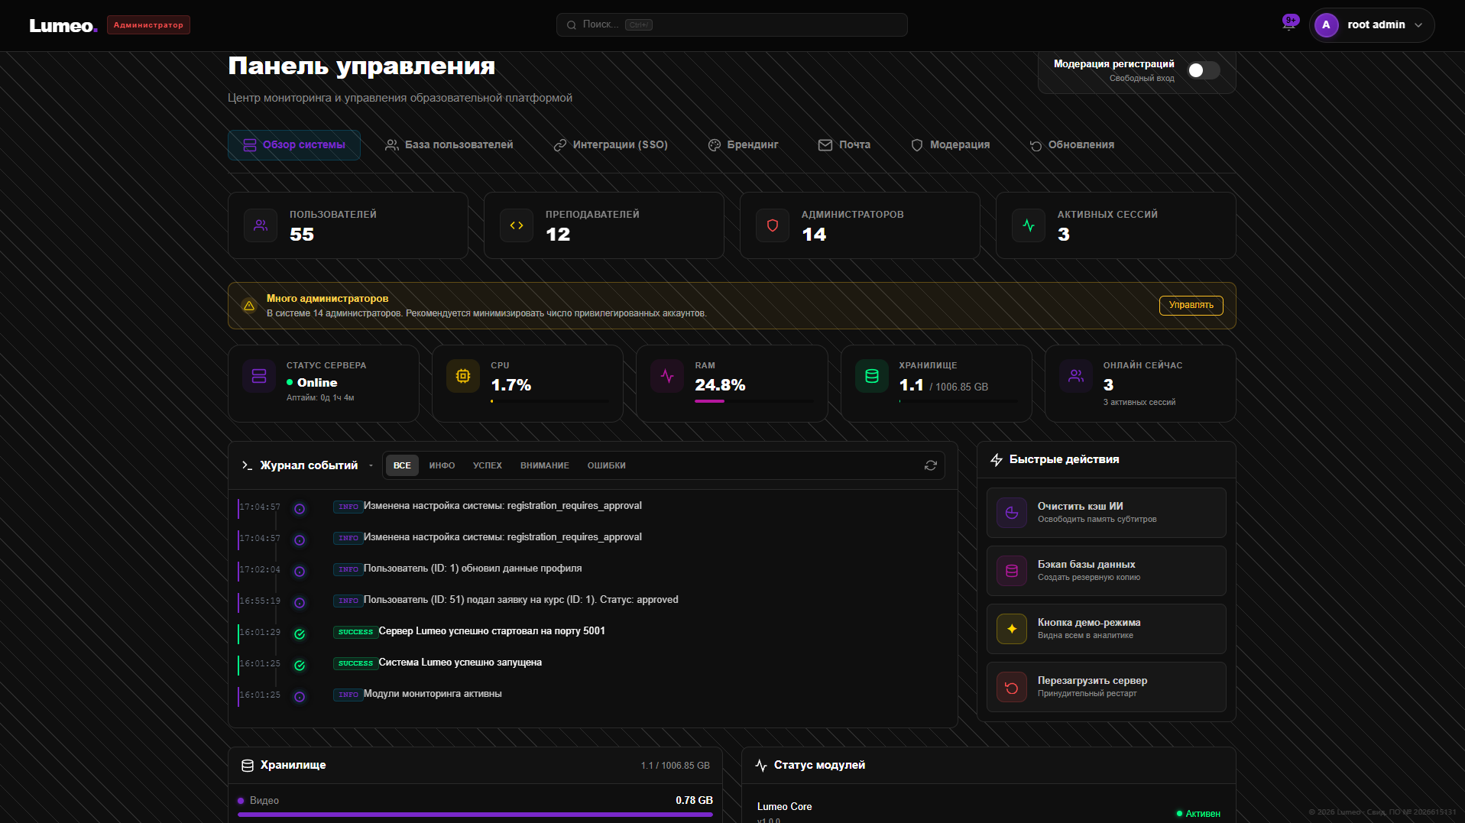The image size is (1465, 823).
Task: Filter event log by ОШИБКИ
Action: pyautogui.click(x=607, y=465)
